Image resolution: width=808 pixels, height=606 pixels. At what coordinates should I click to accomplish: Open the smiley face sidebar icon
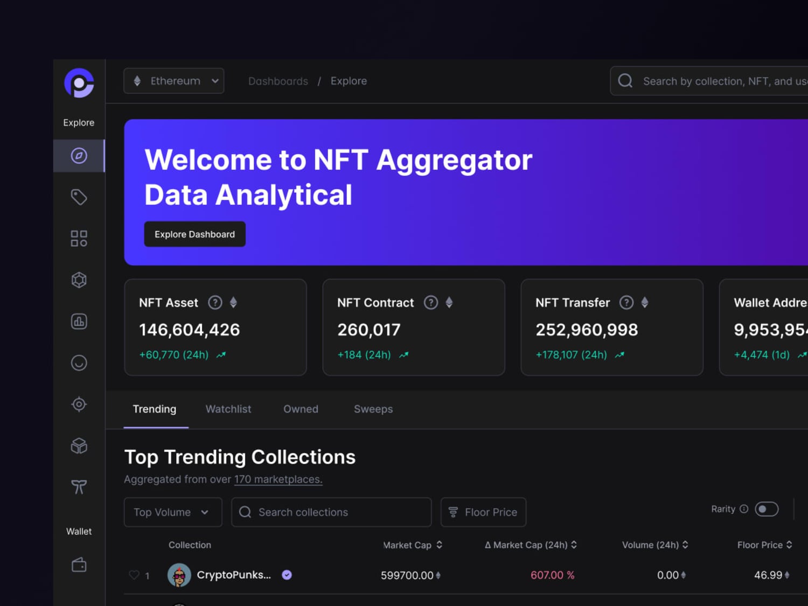pos(79,363)
